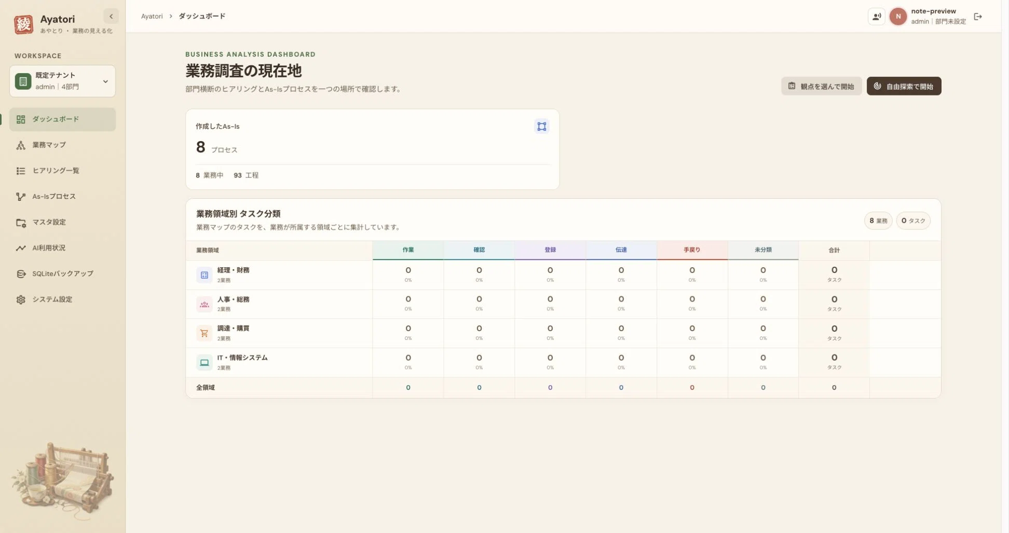Open マスタ設定 in the sidebar
1009x533 pixels.
(x=62, y=222)
